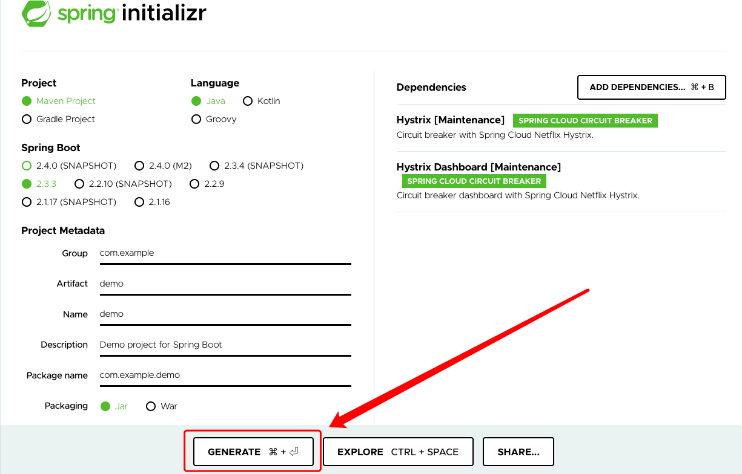
Task: Select Spring Boot 2.3.3 version
Action: point(39,184)
